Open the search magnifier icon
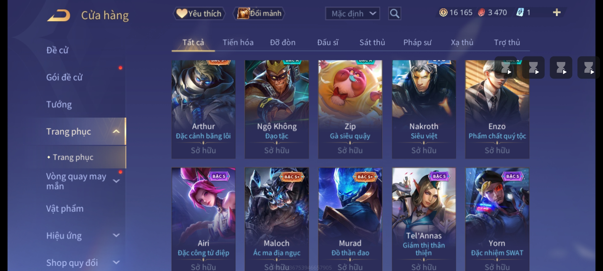603x271 pixels. [x=394, y=14]
